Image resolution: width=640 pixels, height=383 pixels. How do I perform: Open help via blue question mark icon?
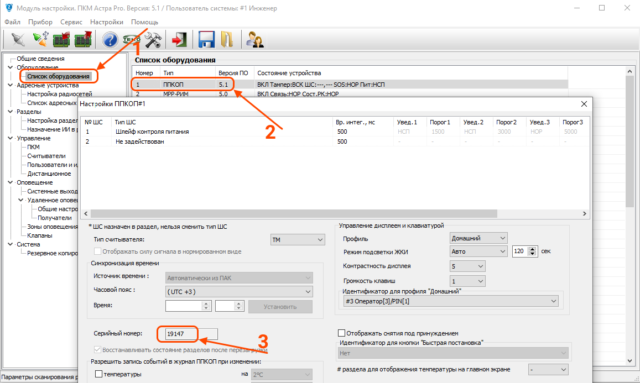(110, 40)
